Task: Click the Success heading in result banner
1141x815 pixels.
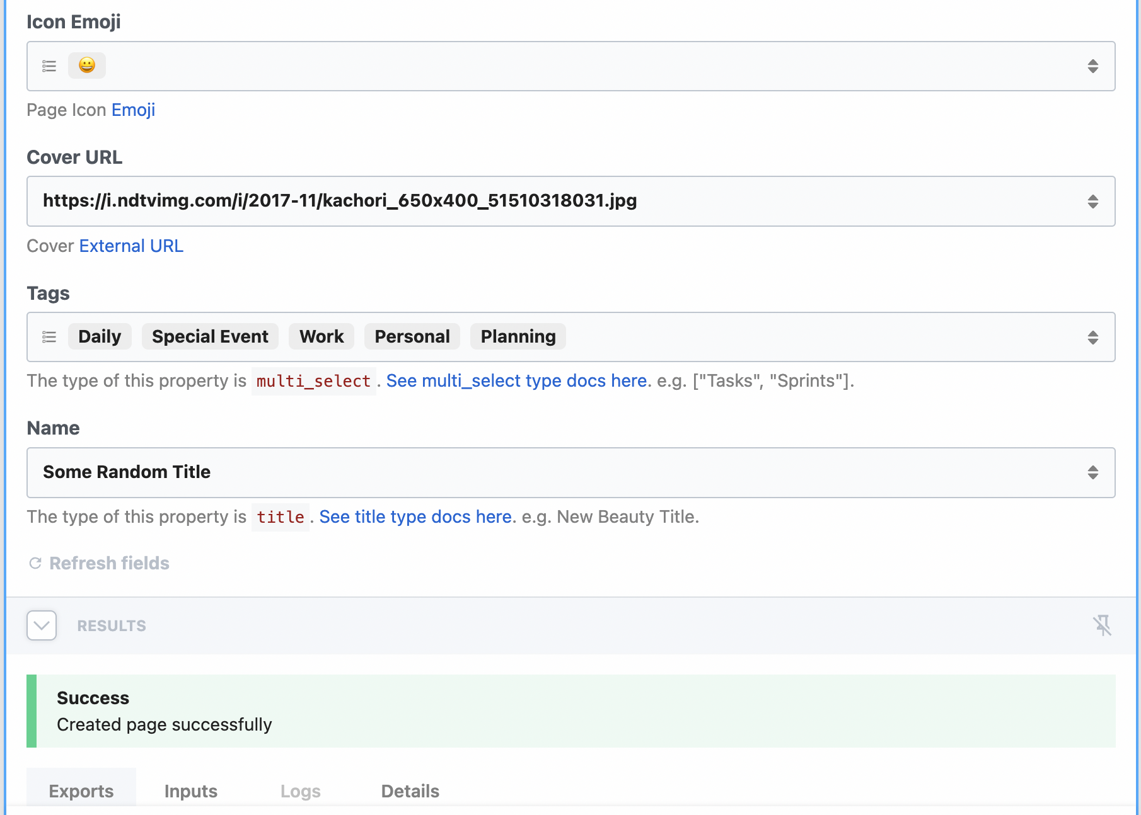Action: 93,698
